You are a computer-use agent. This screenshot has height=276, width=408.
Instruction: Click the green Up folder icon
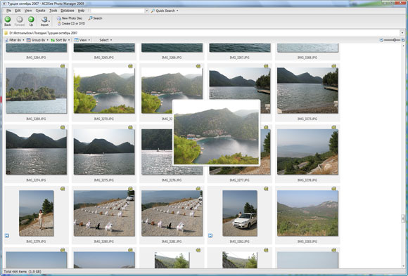coord(31,19)
